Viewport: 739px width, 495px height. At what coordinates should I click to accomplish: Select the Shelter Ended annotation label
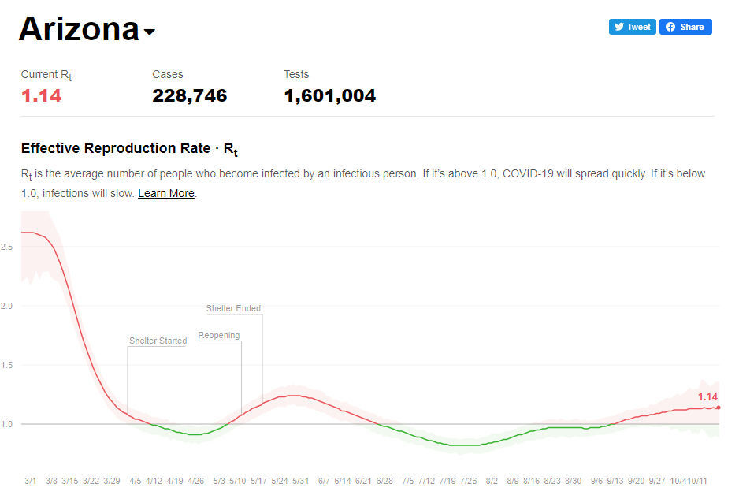tap(233, 308)
